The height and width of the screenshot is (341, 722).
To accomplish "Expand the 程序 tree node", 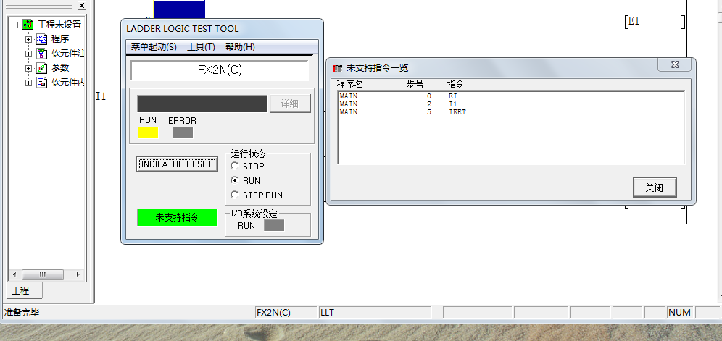I will point(29,39).
